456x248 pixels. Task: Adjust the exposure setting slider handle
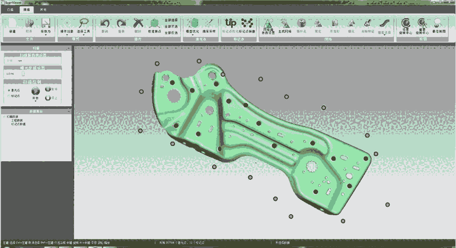23,74
